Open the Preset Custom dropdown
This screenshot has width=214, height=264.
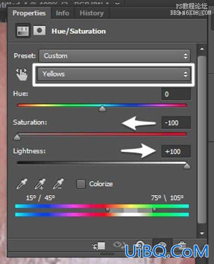114,56
